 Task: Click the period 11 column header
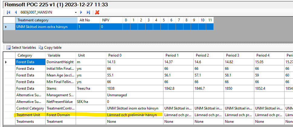[x=210, y=20]
